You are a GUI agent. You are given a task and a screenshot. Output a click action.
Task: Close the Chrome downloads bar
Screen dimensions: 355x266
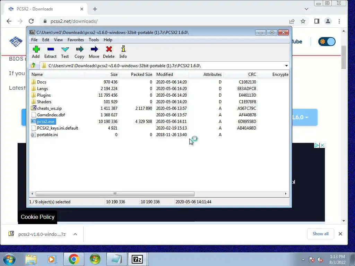(340, 234)
